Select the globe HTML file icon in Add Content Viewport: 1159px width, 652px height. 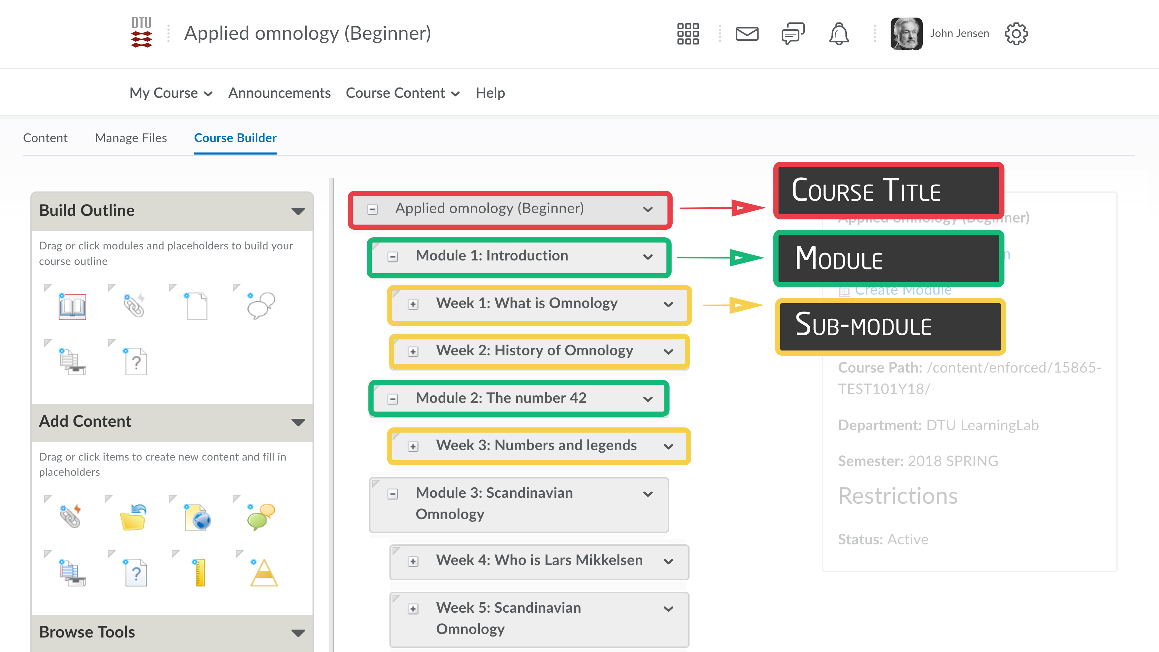pos(198,517)
